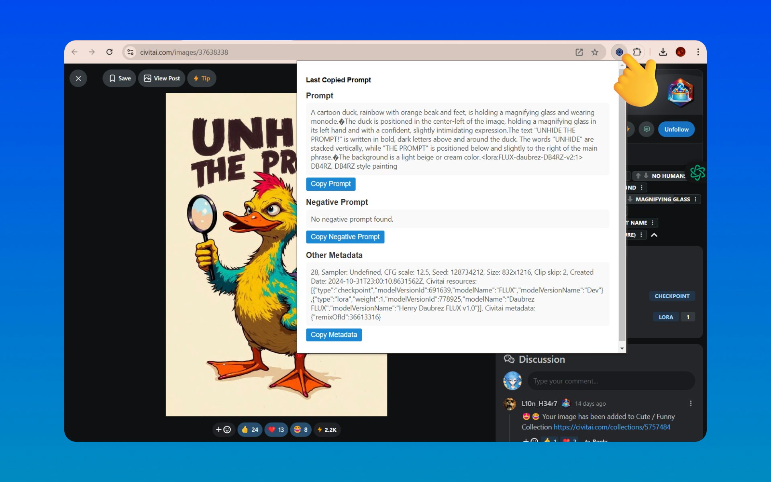This screenshot has width=771, height=482.
Task: Add a reaction with plus smiley
Action: (223, 429)
